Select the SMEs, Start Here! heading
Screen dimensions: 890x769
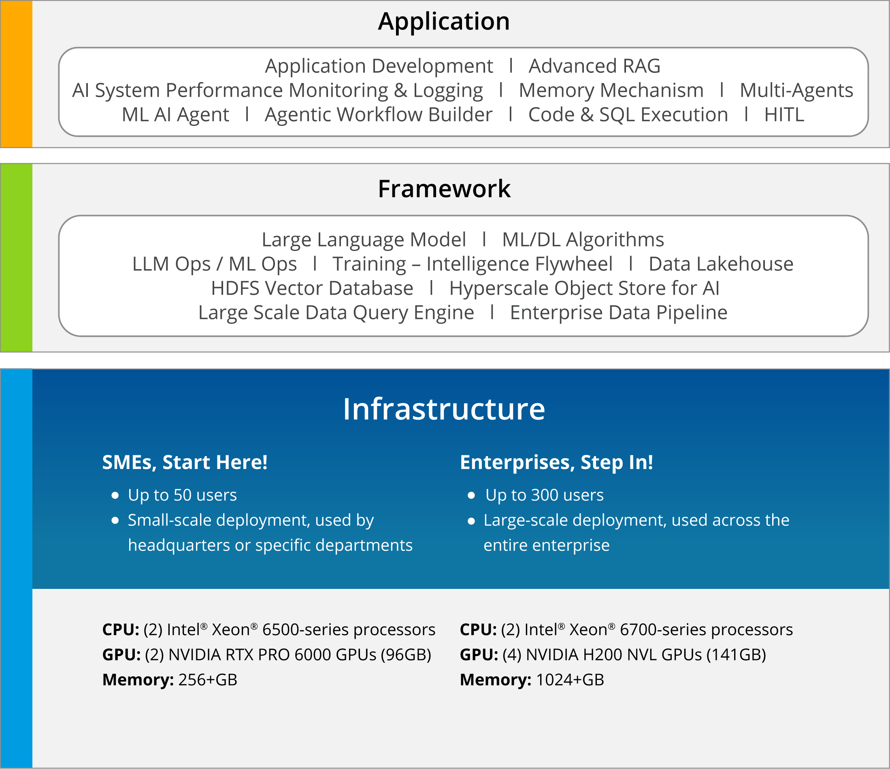coord(185,463)
